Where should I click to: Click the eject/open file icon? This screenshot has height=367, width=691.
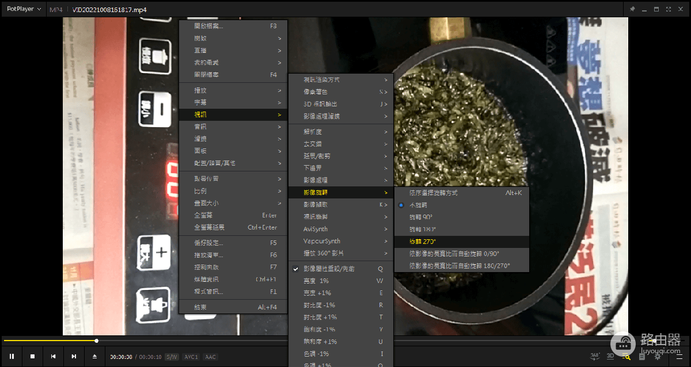94,357
